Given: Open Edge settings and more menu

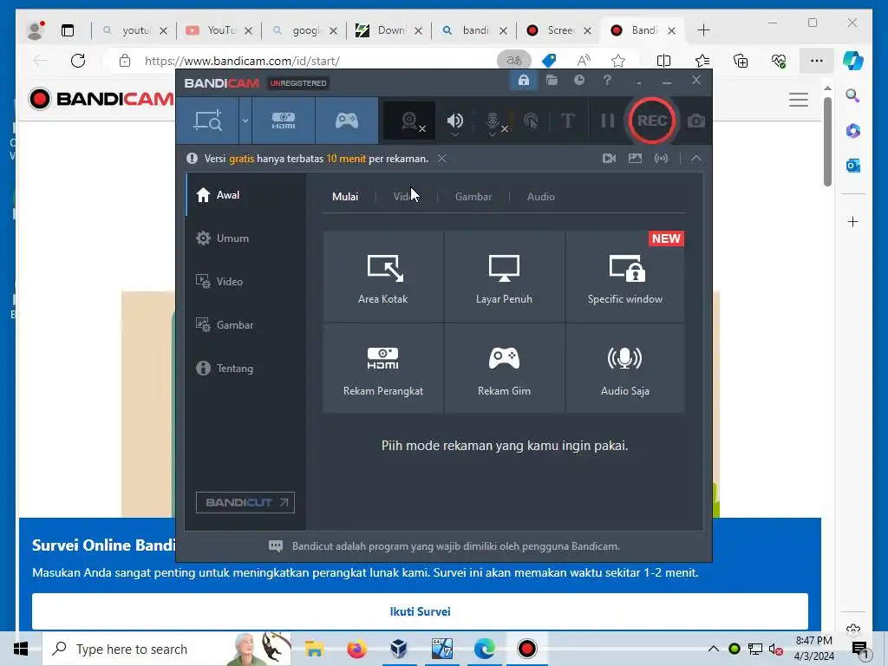Looking at the screenshot, I should pyautogui.click(x=817, y=61).
